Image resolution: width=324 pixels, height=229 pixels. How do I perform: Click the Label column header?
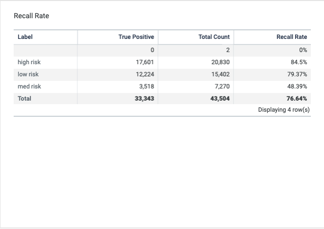25,37
